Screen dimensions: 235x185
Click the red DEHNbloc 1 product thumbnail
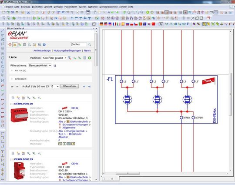point(20,171)
